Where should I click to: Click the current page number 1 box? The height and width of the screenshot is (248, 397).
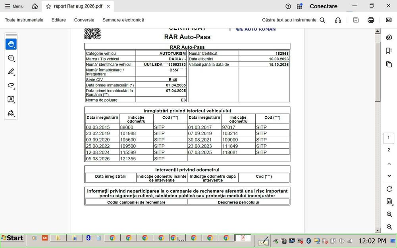coord(389,138)
